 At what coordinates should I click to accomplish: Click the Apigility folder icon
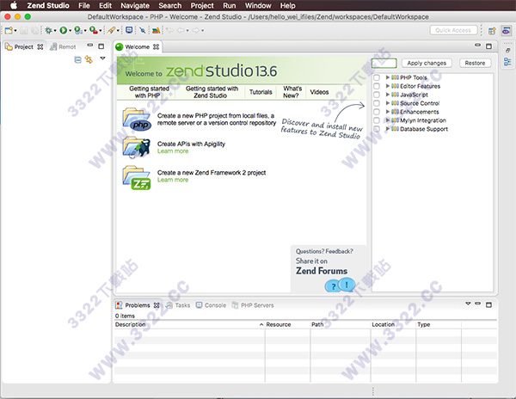click(136, 147)
